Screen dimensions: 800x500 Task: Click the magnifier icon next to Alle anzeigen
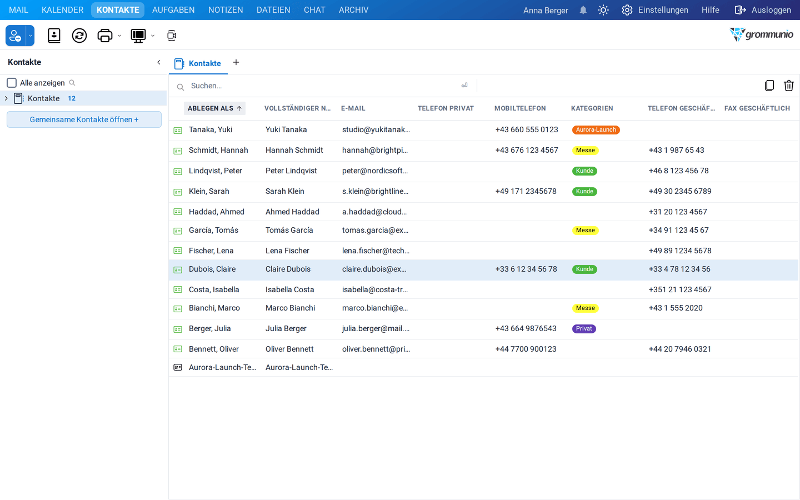pos(72,83)
